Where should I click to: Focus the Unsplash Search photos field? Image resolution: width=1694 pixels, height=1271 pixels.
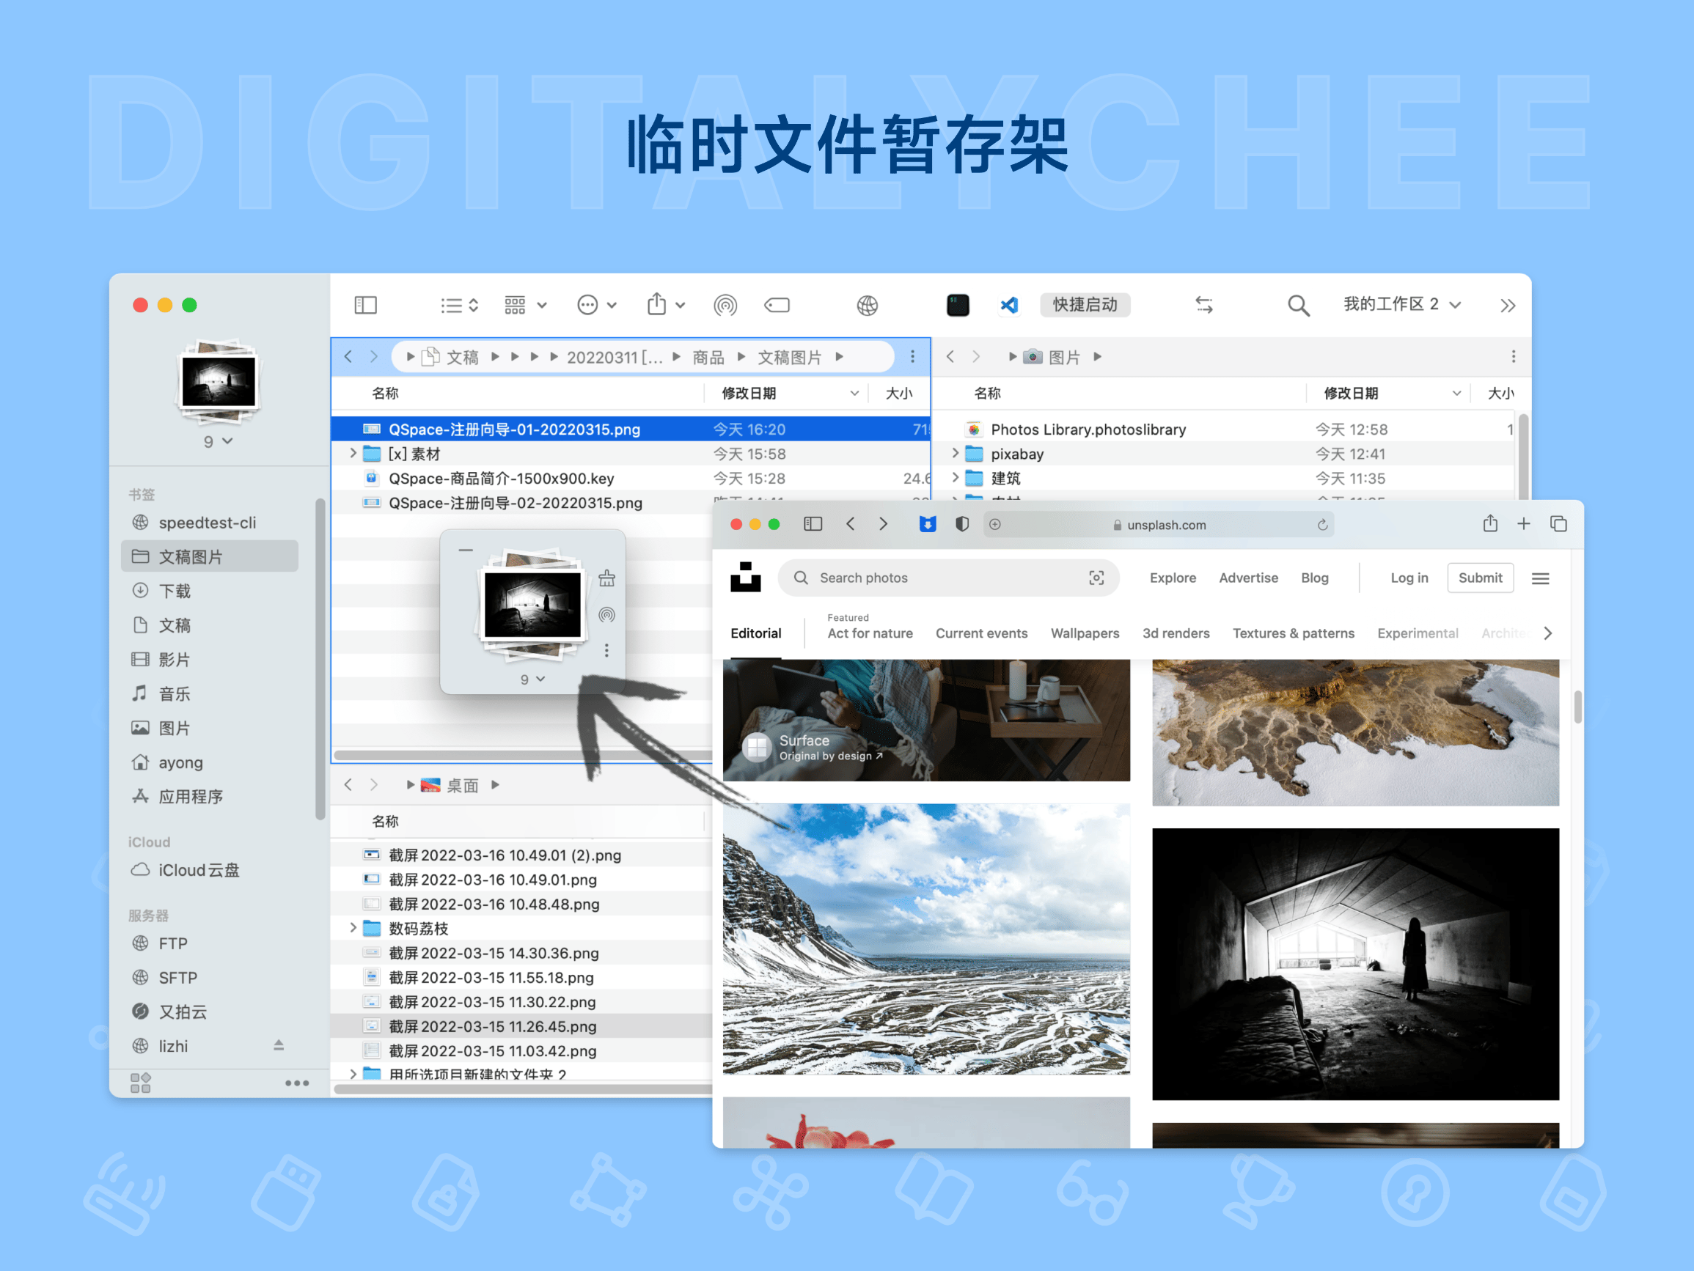948,578
